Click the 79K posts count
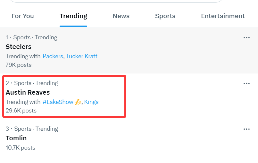 (x=19, y=65)
